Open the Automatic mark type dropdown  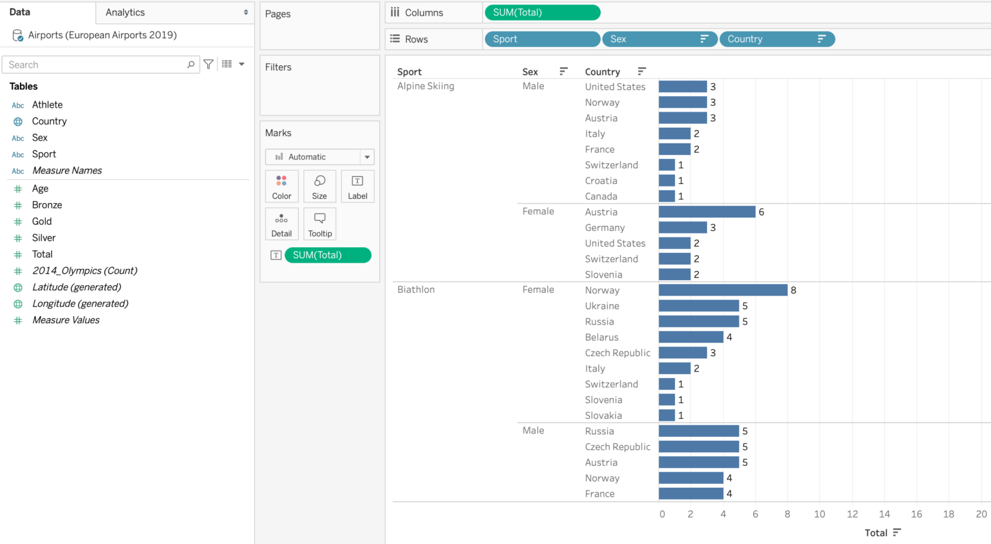(x=366, y=157)
